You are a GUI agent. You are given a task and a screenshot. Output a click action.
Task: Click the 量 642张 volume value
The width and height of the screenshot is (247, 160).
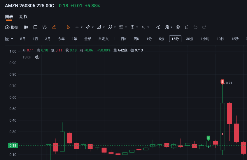120,50
